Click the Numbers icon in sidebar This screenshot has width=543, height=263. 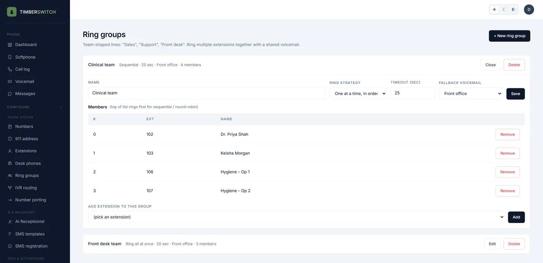pyautogui.click(x=10, y=127)
